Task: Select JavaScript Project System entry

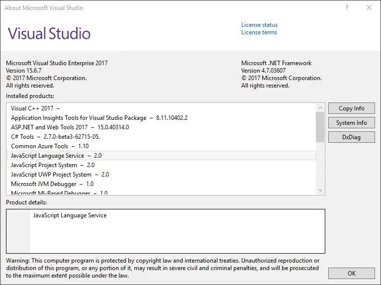Action: [x=161, y=165]
